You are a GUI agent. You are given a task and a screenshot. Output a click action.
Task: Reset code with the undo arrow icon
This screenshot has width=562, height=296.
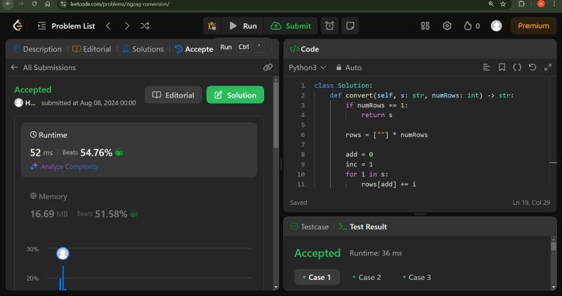point(532,67)
